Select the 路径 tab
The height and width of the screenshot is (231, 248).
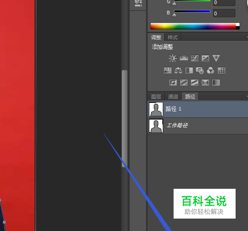pos(190,96)
